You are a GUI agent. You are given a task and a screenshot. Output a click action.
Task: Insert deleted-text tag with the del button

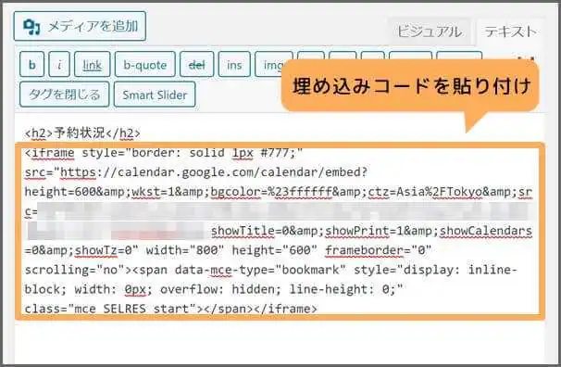(x=197, y=65)
